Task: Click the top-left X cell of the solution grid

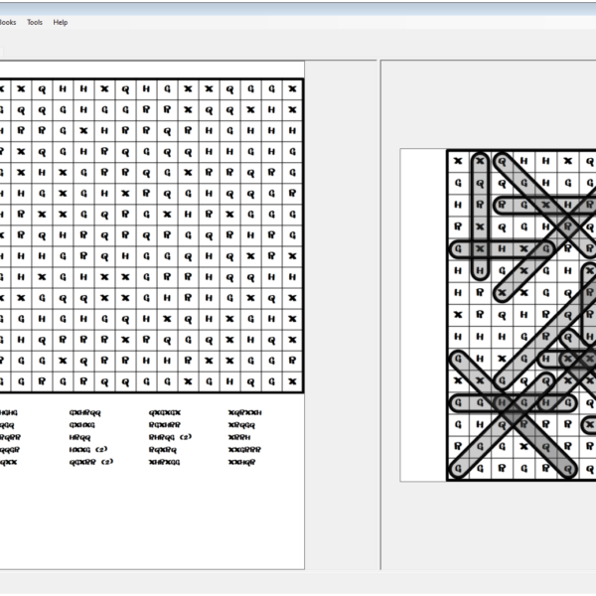Action: tap(458, 161)
